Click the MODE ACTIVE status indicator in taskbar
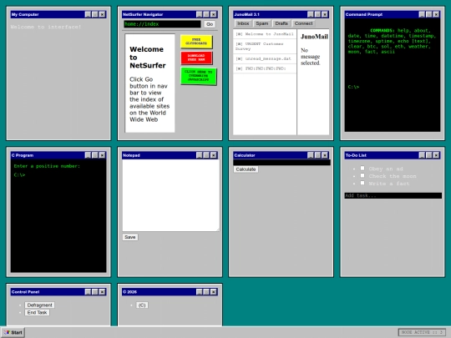This screenshot has height=338, width=451. click(x=422, y=332)
